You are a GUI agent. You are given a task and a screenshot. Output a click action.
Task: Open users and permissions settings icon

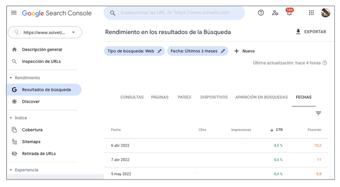[275, 13]
